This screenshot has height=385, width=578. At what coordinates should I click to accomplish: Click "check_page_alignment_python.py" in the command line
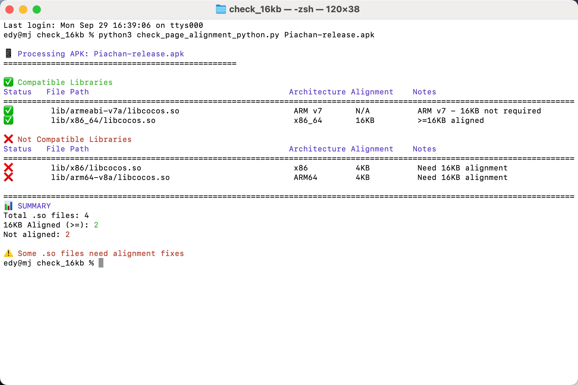tap(208, 35)
